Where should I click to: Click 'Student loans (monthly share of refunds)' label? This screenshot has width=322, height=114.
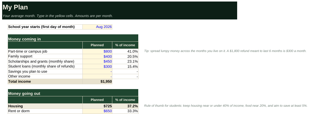coord(45,66)
